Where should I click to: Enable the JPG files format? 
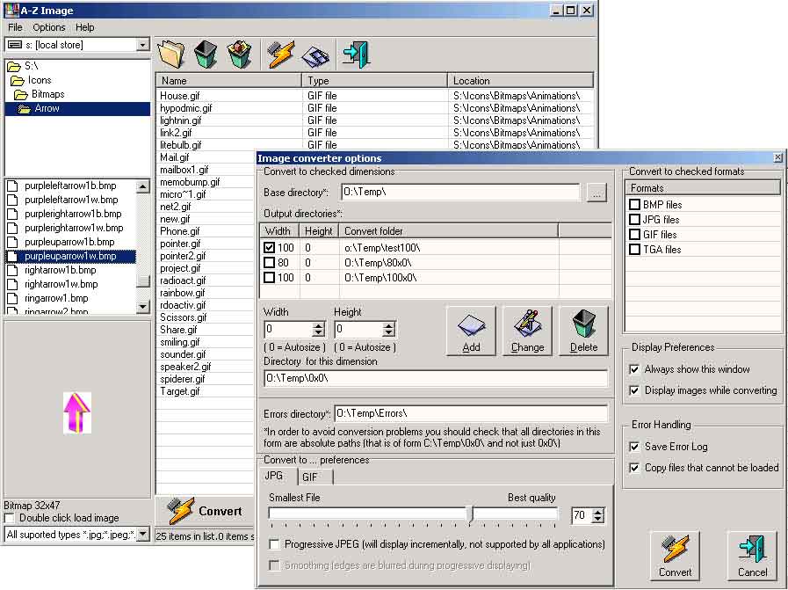[635, 220]
